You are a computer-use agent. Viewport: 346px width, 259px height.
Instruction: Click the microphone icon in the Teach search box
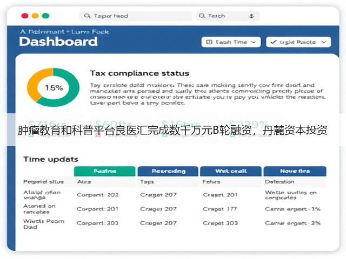251,16
